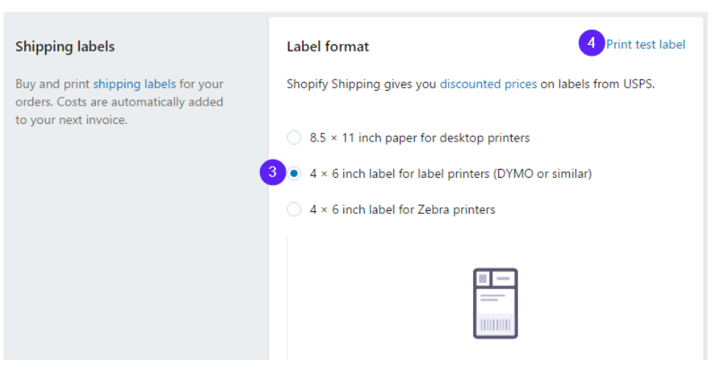716x377 pixels.
Task: Click the barcode on the label illustration
Action: [x=495, y=325]
